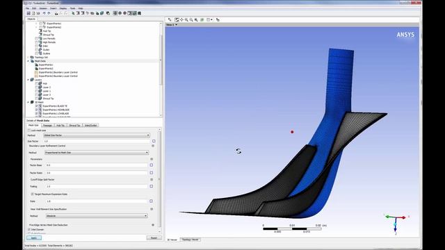The image size is (445, 250).
Task: Click the Undo arrow in main toolbar
Action: tap(44, 13)
